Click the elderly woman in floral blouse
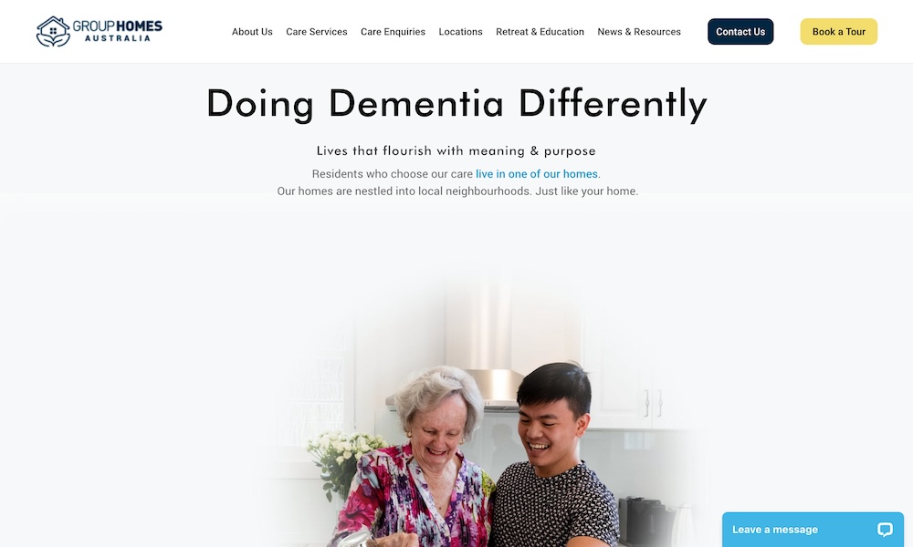This screenshot has height=547, width=913. click(416, 459)
